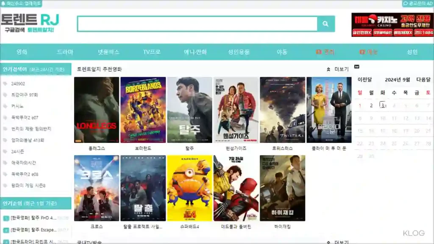Screen dimensions: 434x244
Task: Search popular keyword 24시즌
Action: click(17, 152)
